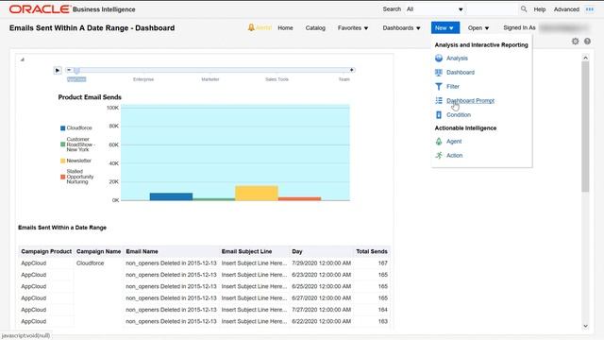Open the Catalog link
This screenshot has width=604, height=340.
pos(315,28)
